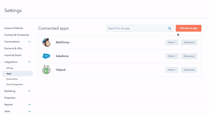Expand the Conversations section chevron
Image resolution: width=209 pixels, height=115 pixels.
click(29, 42)
